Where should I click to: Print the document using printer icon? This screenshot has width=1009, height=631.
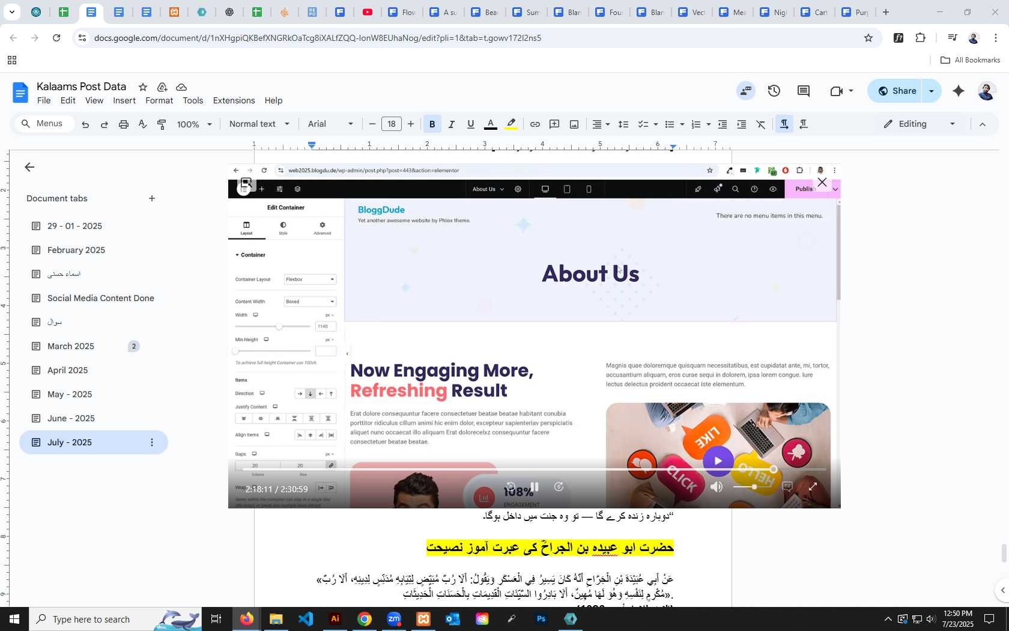pyautogui.click(x=124, y=124)
